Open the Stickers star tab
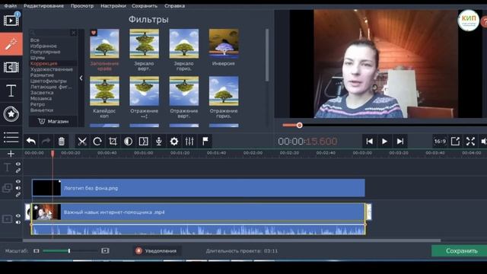The width and height of the screenshot is (487, 274). [11, 114]
